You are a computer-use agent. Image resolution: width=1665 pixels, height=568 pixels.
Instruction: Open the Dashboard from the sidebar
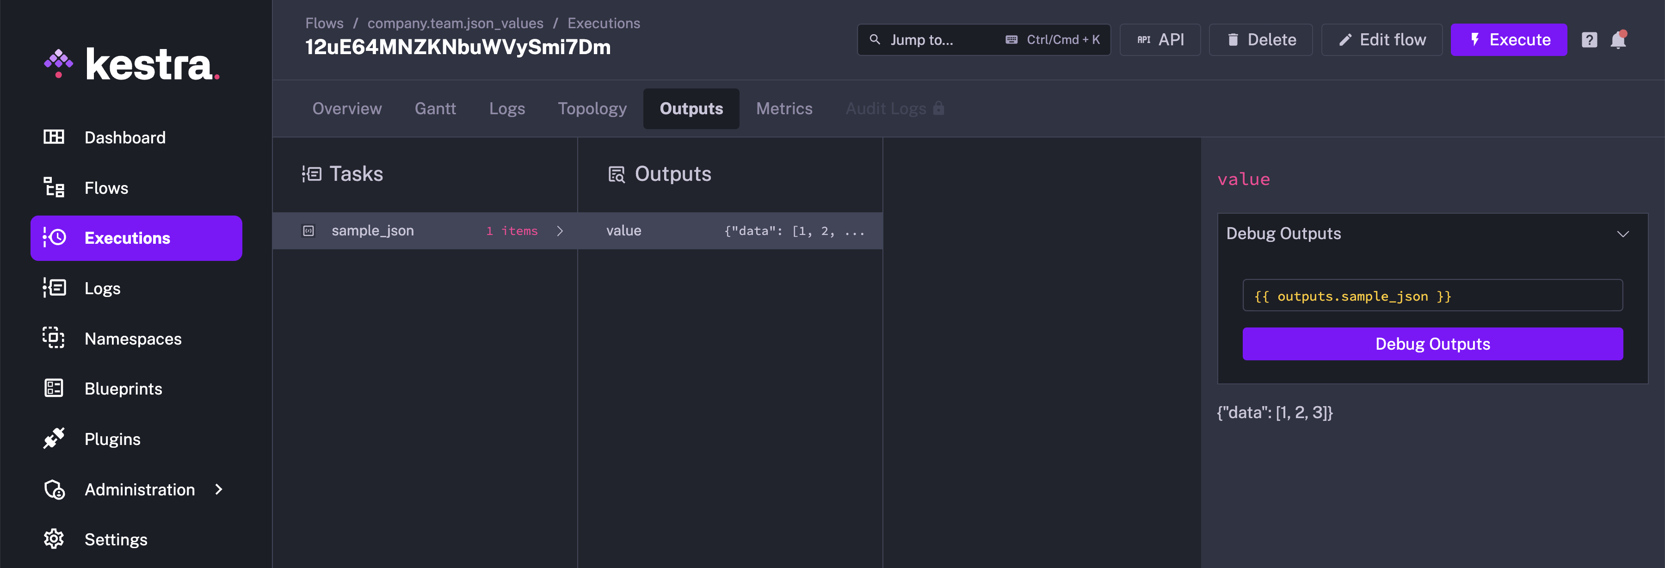tap(124, 137)
